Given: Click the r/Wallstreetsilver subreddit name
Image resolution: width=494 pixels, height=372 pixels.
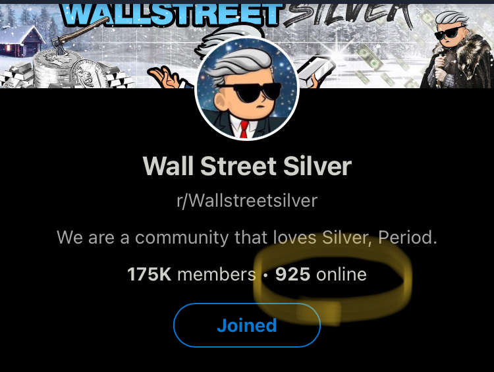Looking at the screenshot, I should coord(247,200).
